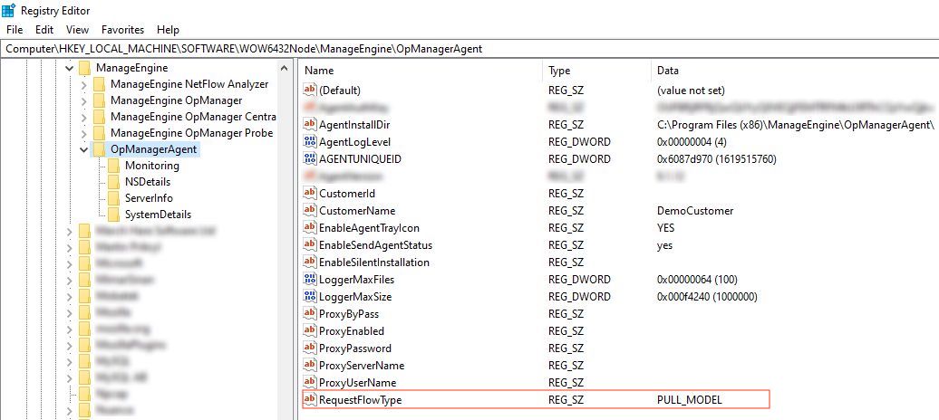Image resolution: width=939 pixels, height=420 pixels.
Task: Click the YES data for EnableAgentTrayIcon
Action: 665,228
